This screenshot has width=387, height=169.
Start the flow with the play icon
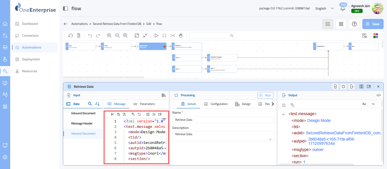(156, 36)
